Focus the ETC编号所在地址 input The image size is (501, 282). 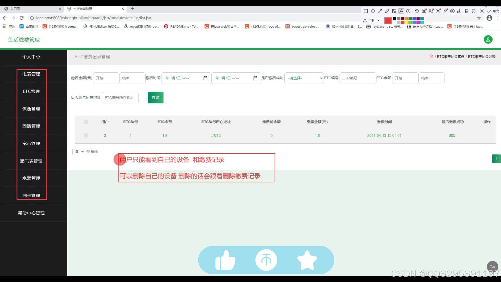pos(120,98)
